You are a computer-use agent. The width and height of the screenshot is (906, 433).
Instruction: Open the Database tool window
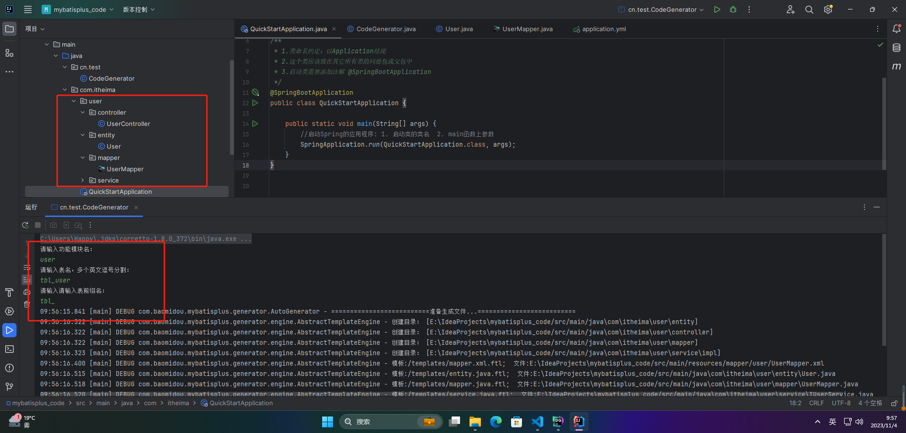(x=896, y=48)
